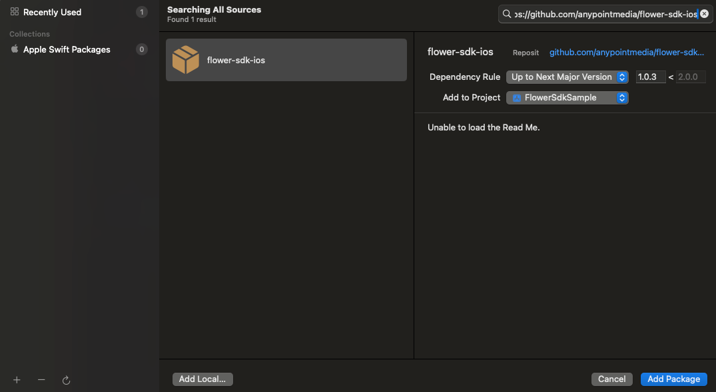Refresh the package collections list
This screenshot has height=392, width=716.
[66, 379]
